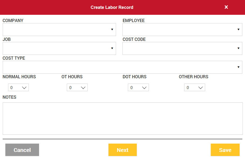This screenshot has height=160, width=245.
Task: Expand the Other Hours dropdown
Action: tap(201, 88)
